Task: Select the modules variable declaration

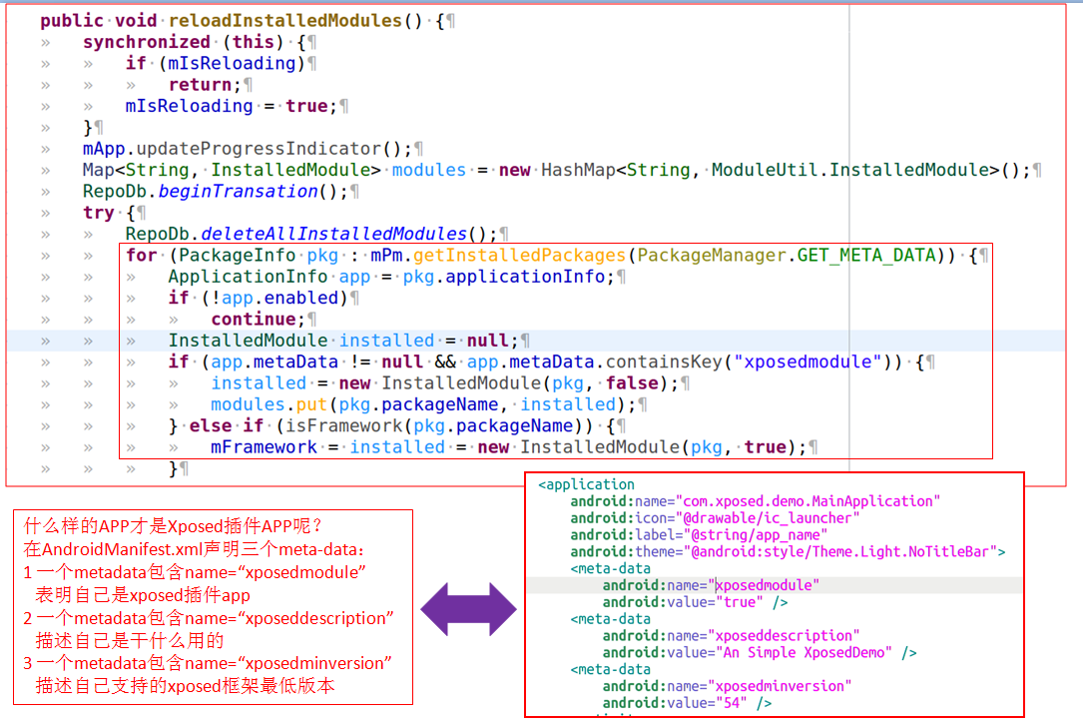Action: 429,170
